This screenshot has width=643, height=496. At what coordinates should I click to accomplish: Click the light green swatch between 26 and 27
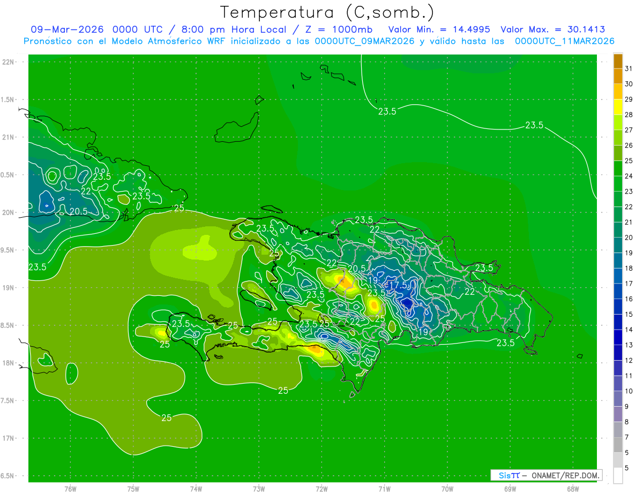point(618,138)
